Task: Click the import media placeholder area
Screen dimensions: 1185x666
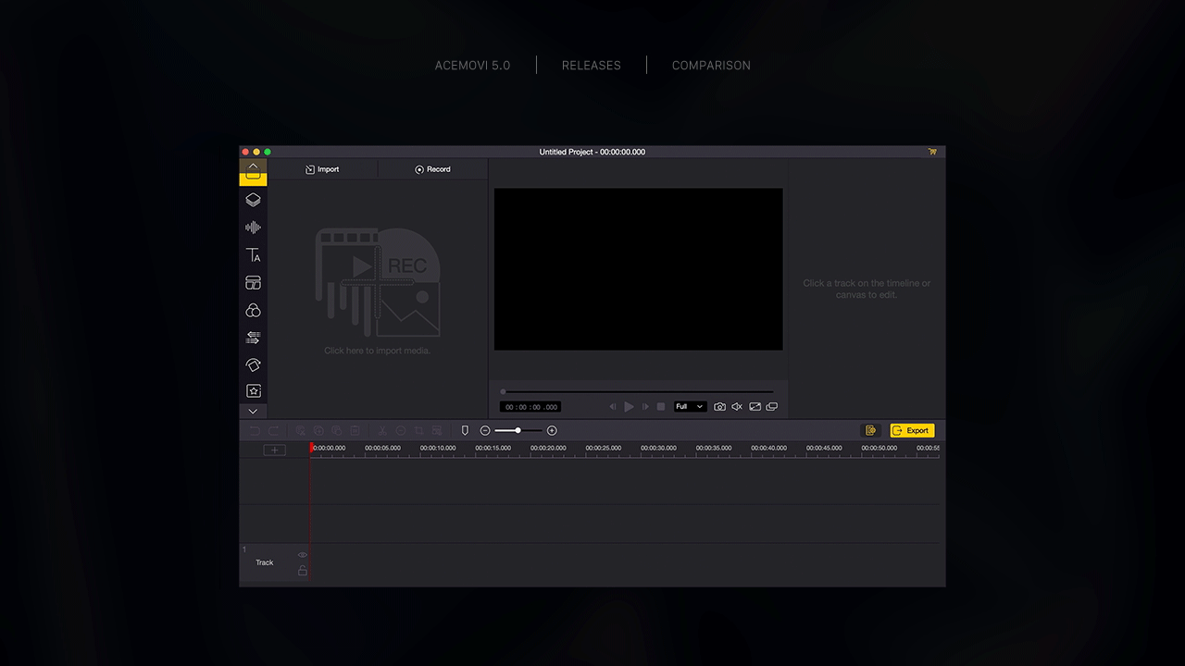Action: (377, 292)
